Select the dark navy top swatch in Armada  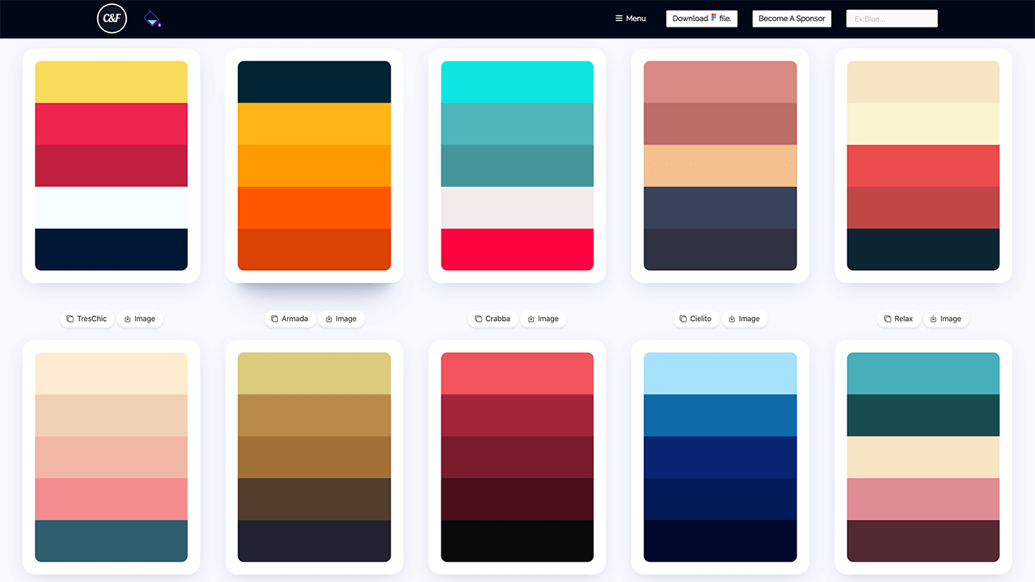click(314, 82)
